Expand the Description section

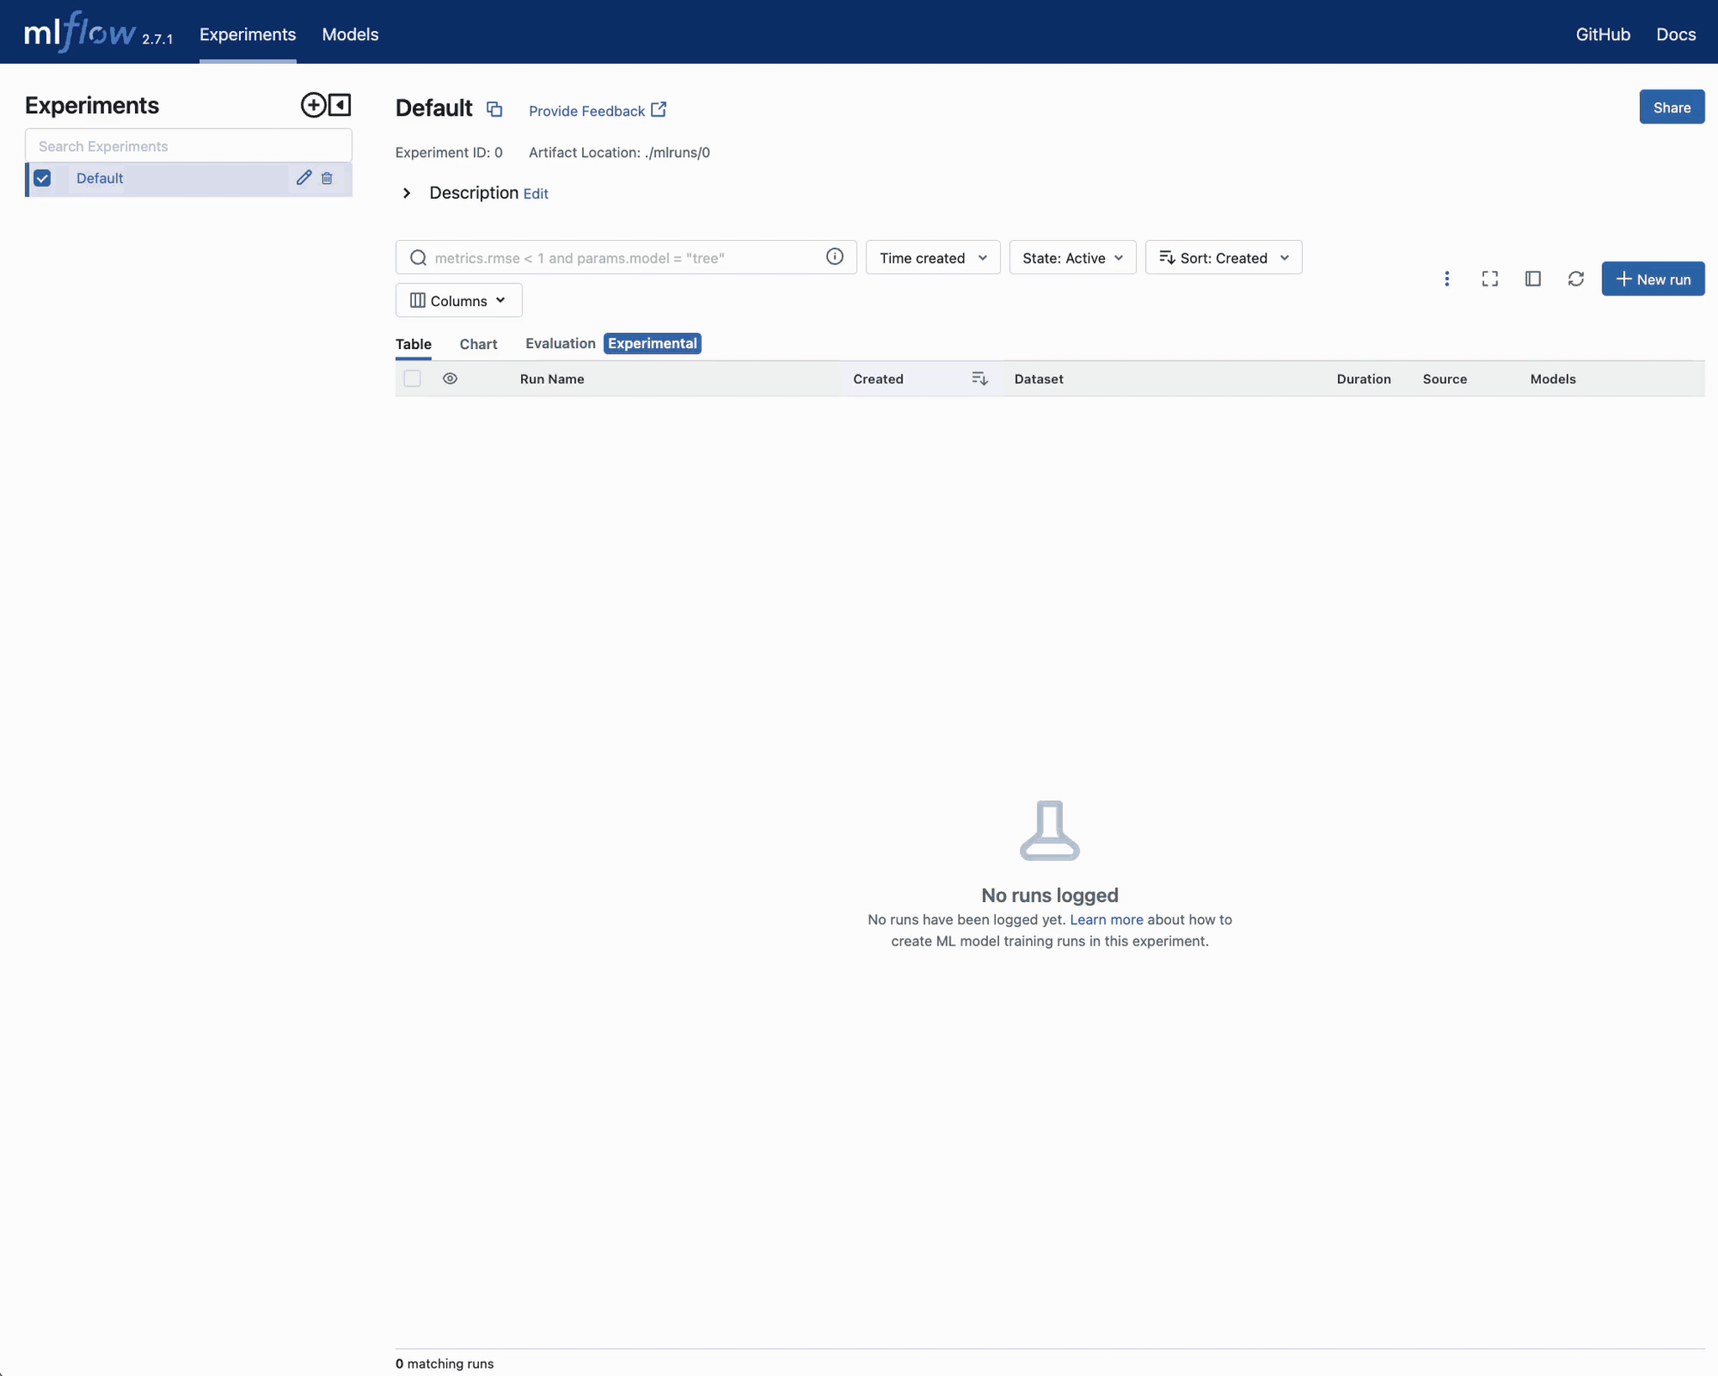[407, 193]
